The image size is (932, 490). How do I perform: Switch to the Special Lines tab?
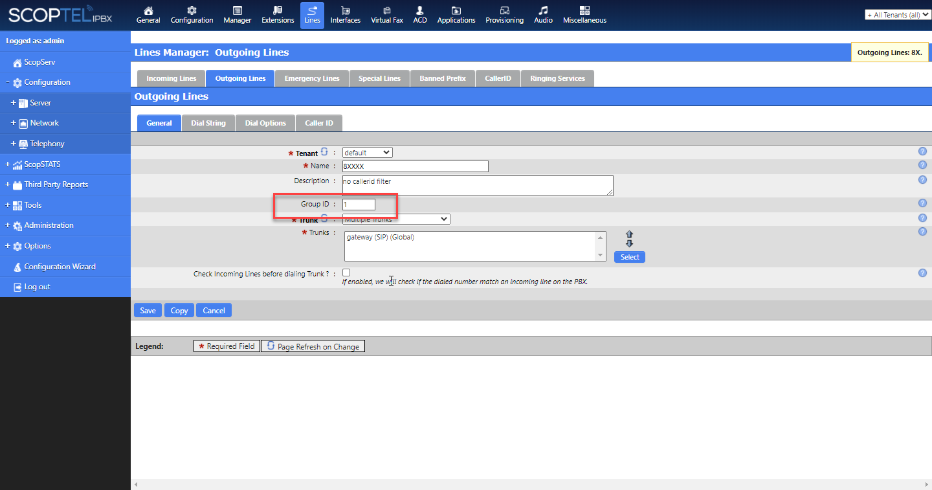(379, 78)
